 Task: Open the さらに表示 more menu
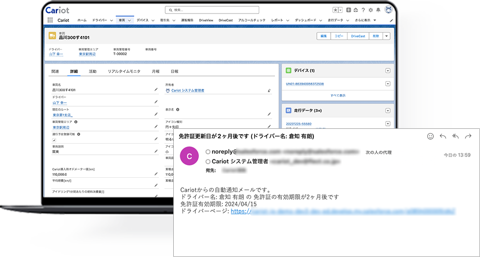[x=365, y=20]
